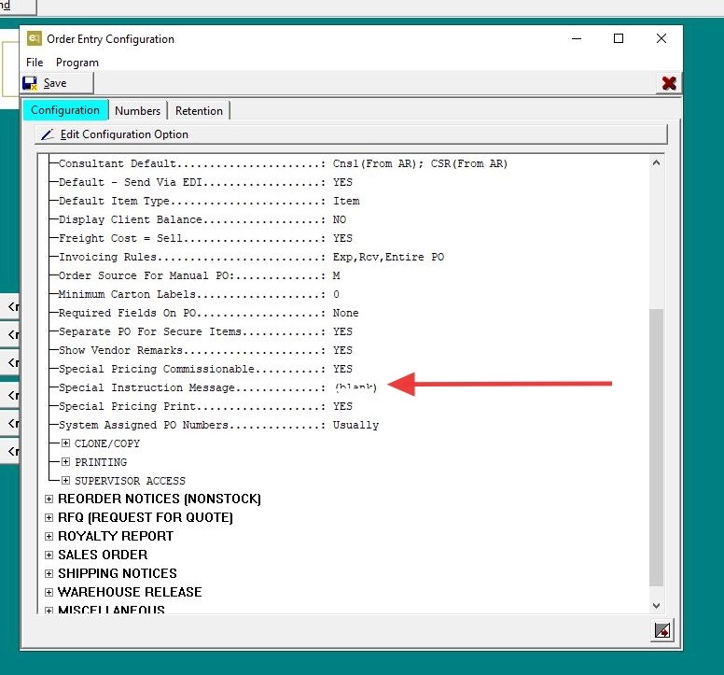Click the exit icon at bottom right
The image size is (724, 675).
pyautogui.click(x=662, y=630)
